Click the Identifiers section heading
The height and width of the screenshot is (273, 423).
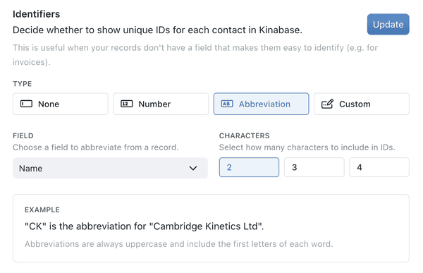point(37,14)
